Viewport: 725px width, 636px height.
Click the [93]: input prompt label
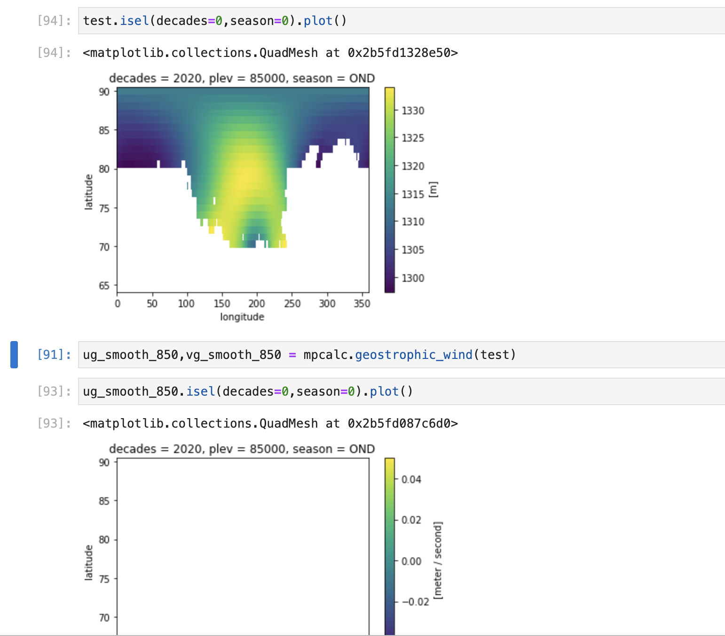(x=55, y=391)
